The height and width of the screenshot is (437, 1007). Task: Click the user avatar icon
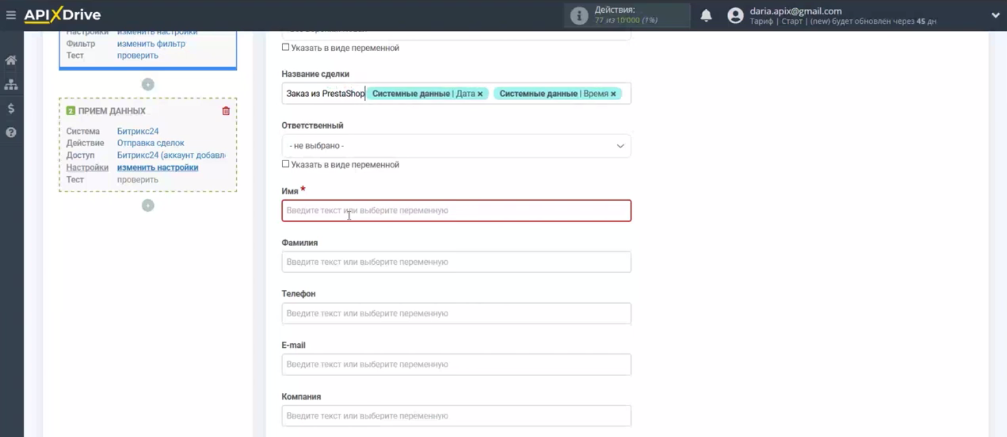click(x=735, y=16)
